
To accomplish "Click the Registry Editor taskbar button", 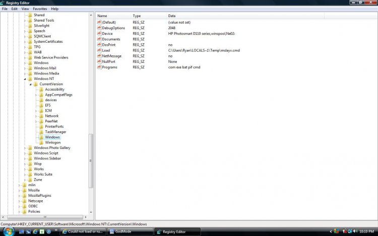I will (x=177, y=231).
